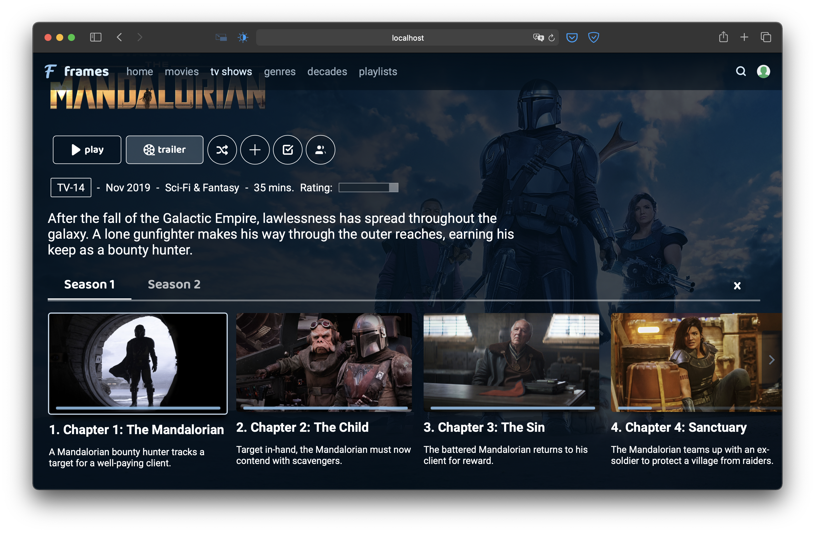The height and width of the screenshot is (533, 815).
Task: Open the genres menu item
Action: pos(280,71)
